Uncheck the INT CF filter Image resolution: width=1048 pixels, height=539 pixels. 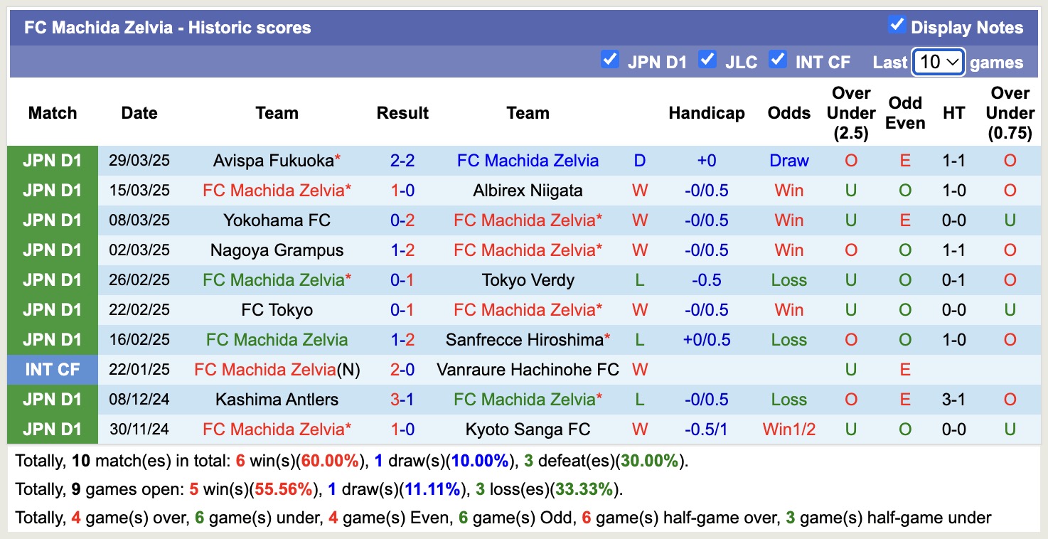pos(778,60)
